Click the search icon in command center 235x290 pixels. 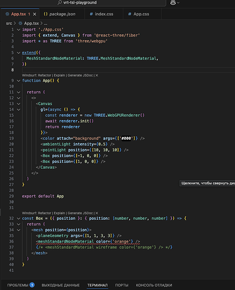[x=60, y=2]
